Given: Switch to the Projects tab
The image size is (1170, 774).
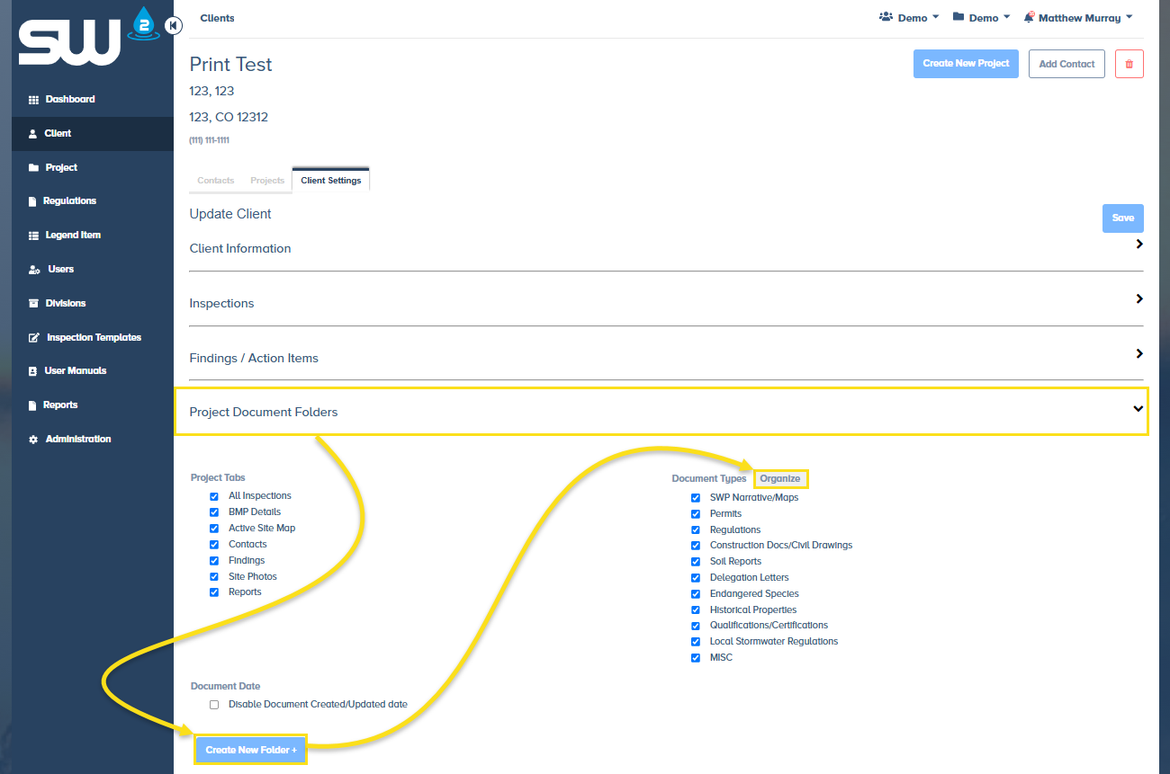Looking at the screenshot, I should click(x=266, y=180).
